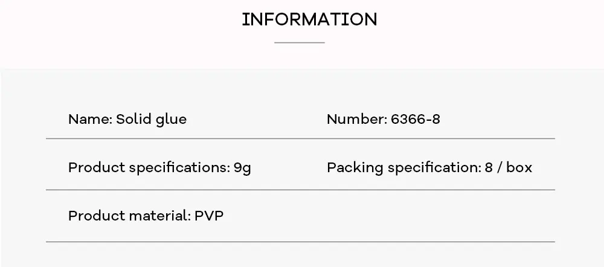Select the PVP material value
Image resolution: width=604 pixels, height=267 pixels.
pos(209,216)
